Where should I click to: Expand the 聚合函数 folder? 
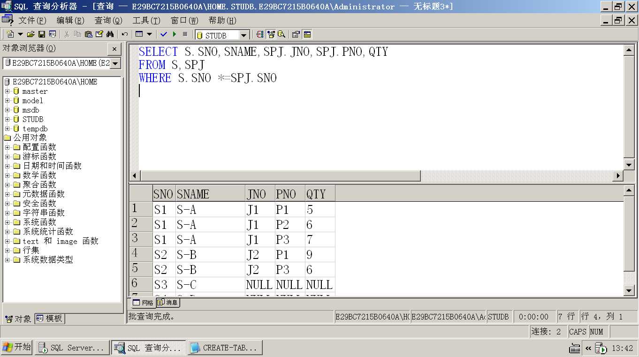[7, 185]
